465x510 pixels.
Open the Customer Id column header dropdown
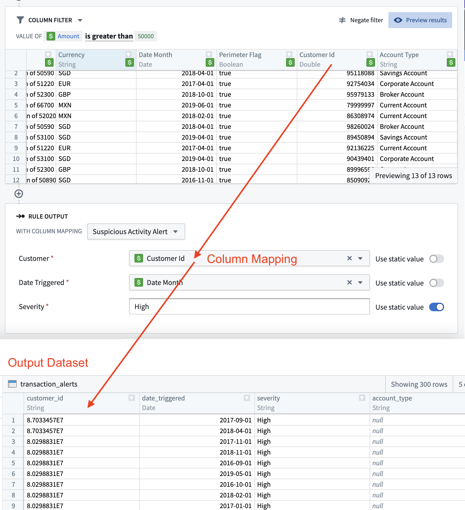[x=370, y=54]
